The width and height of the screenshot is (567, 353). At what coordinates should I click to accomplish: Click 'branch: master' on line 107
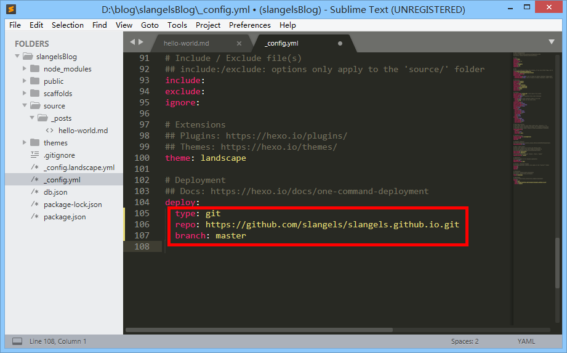click(211, 235)
